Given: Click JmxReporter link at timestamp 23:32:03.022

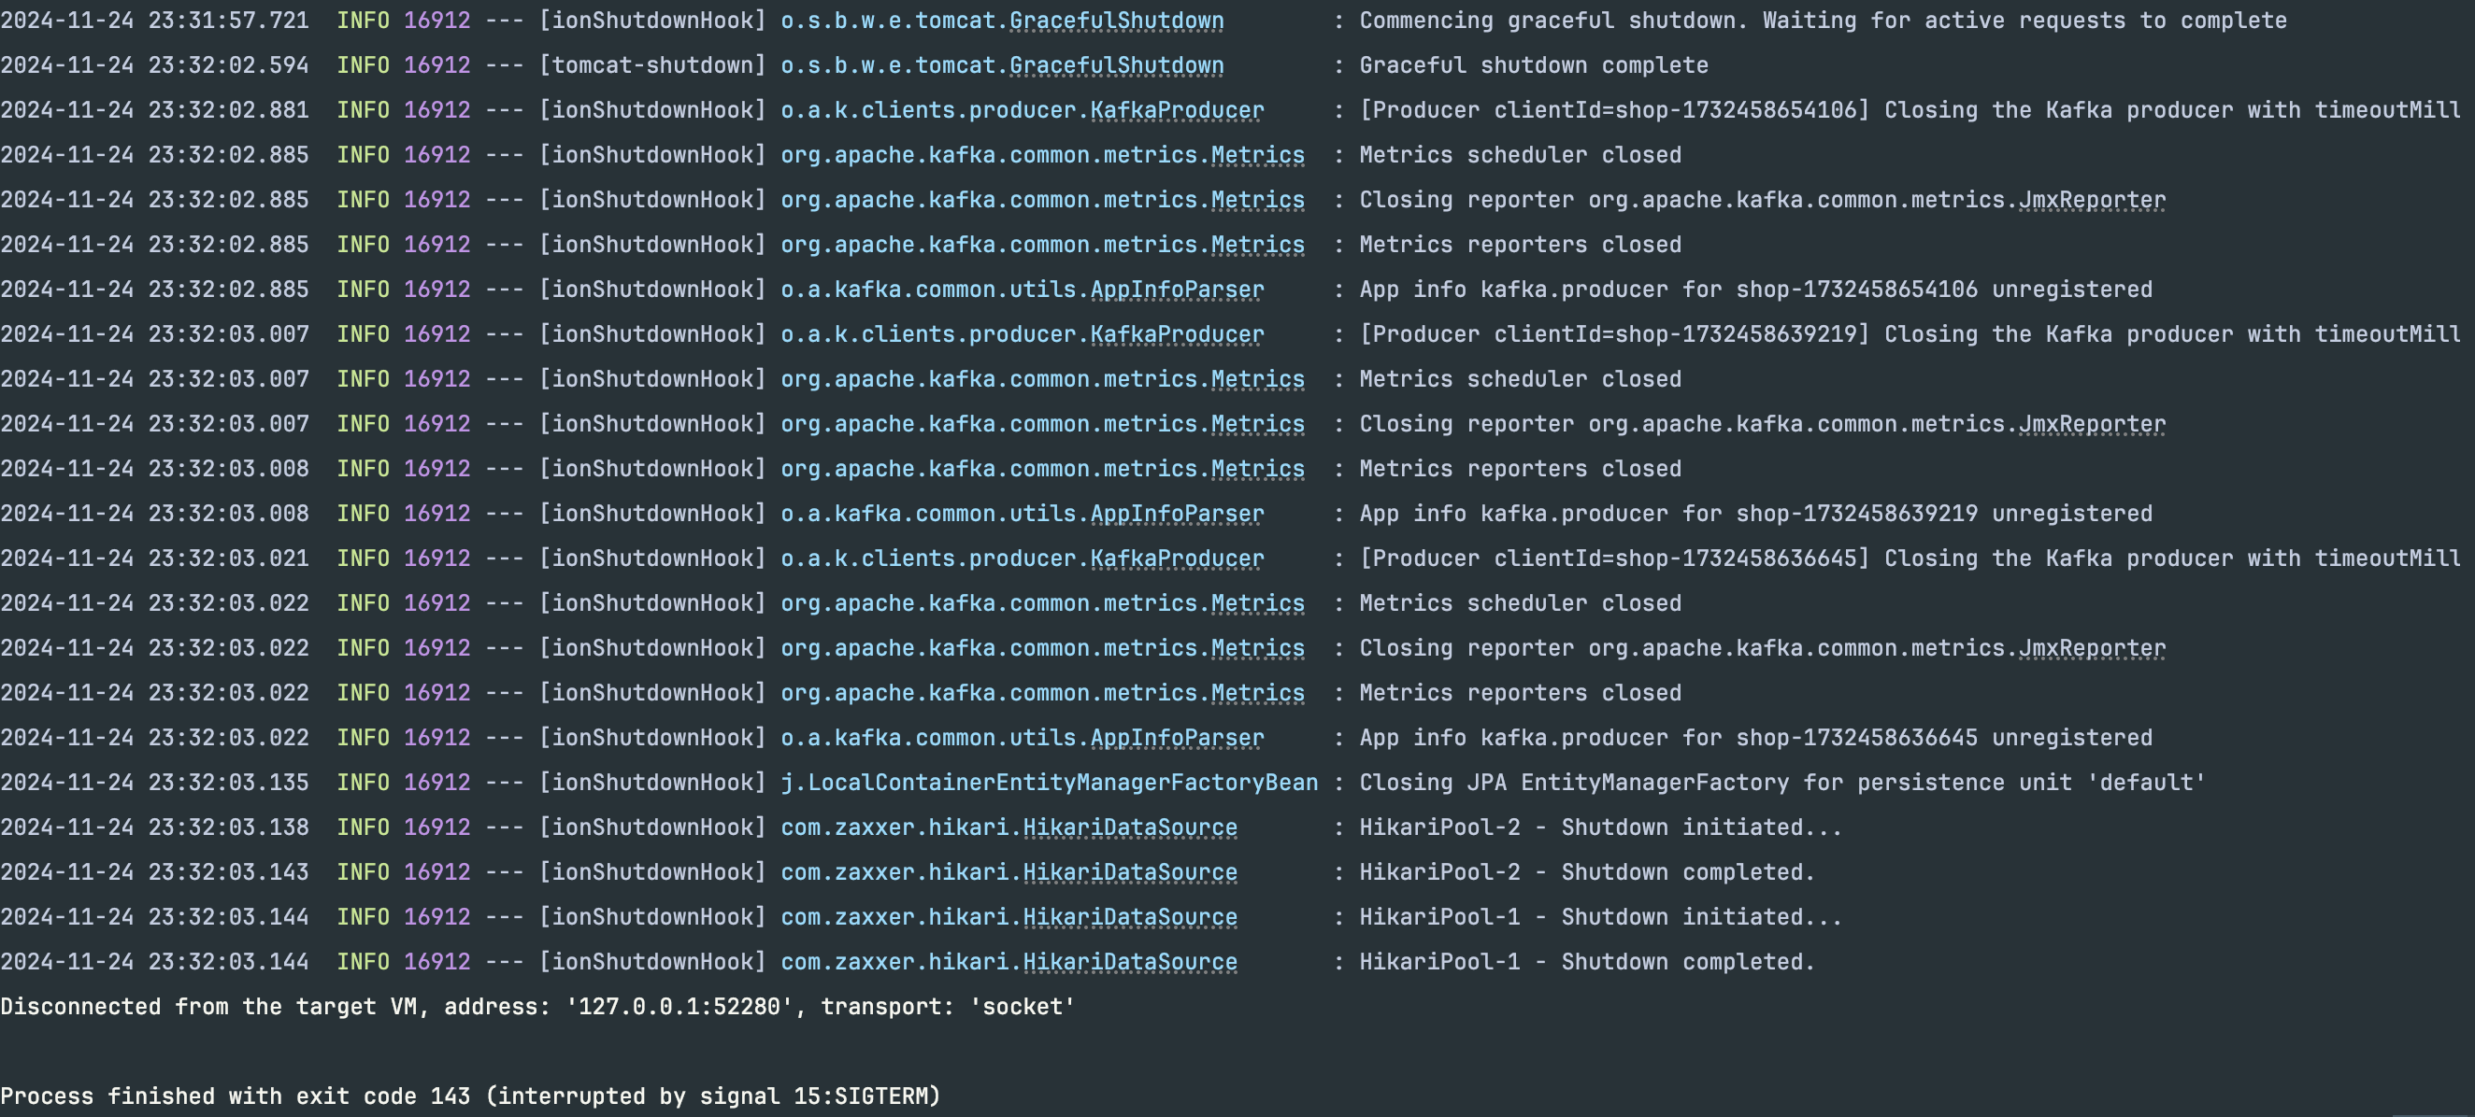Looking at the screenshot, I should click(2091, 648).
